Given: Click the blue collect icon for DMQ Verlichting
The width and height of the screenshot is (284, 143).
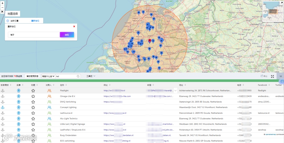Looking at the screenshot, I should (18, 102).
